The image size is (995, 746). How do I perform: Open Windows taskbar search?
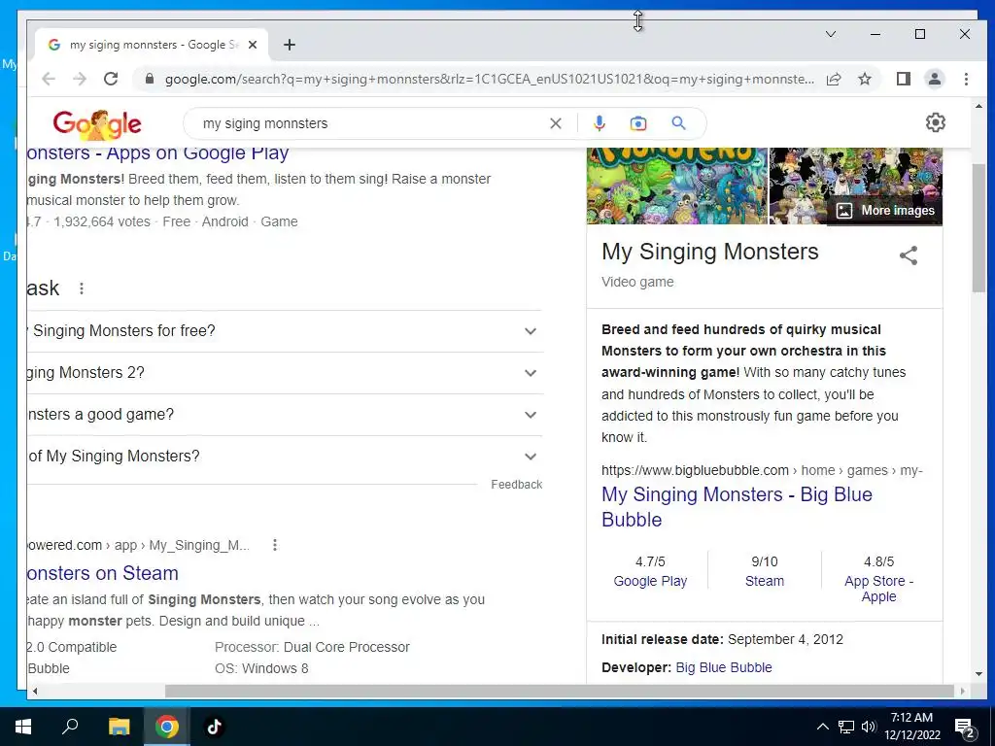(x=70, y=727)
